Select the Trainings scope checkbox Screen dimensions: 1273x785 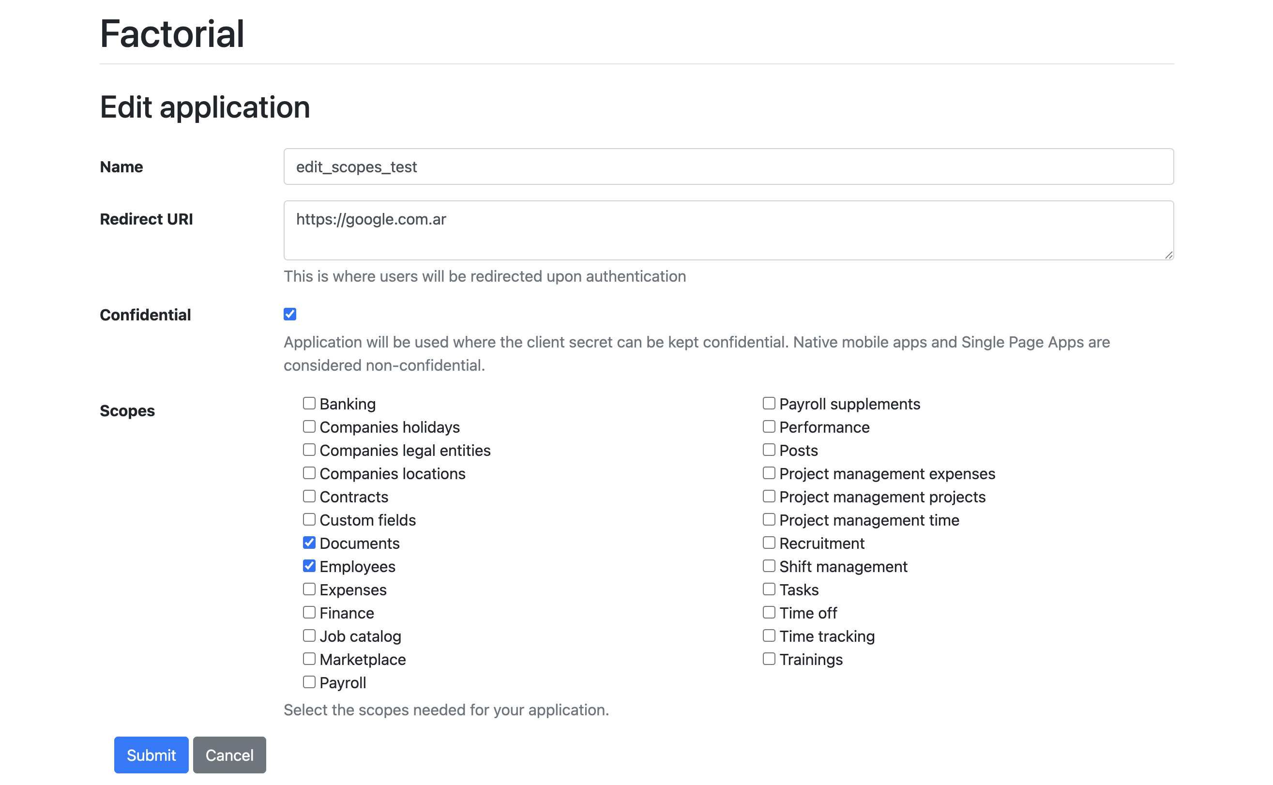(768, 659)
